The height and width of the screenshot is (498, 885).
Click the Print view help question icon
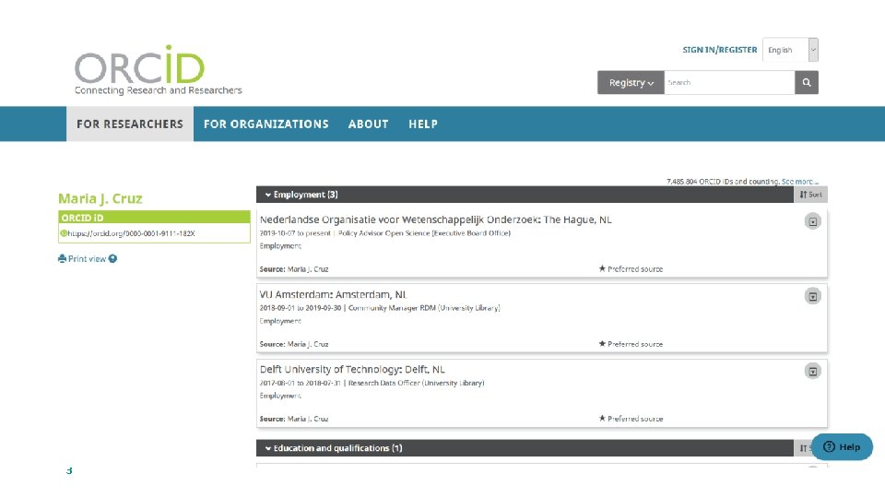point(112,258)
